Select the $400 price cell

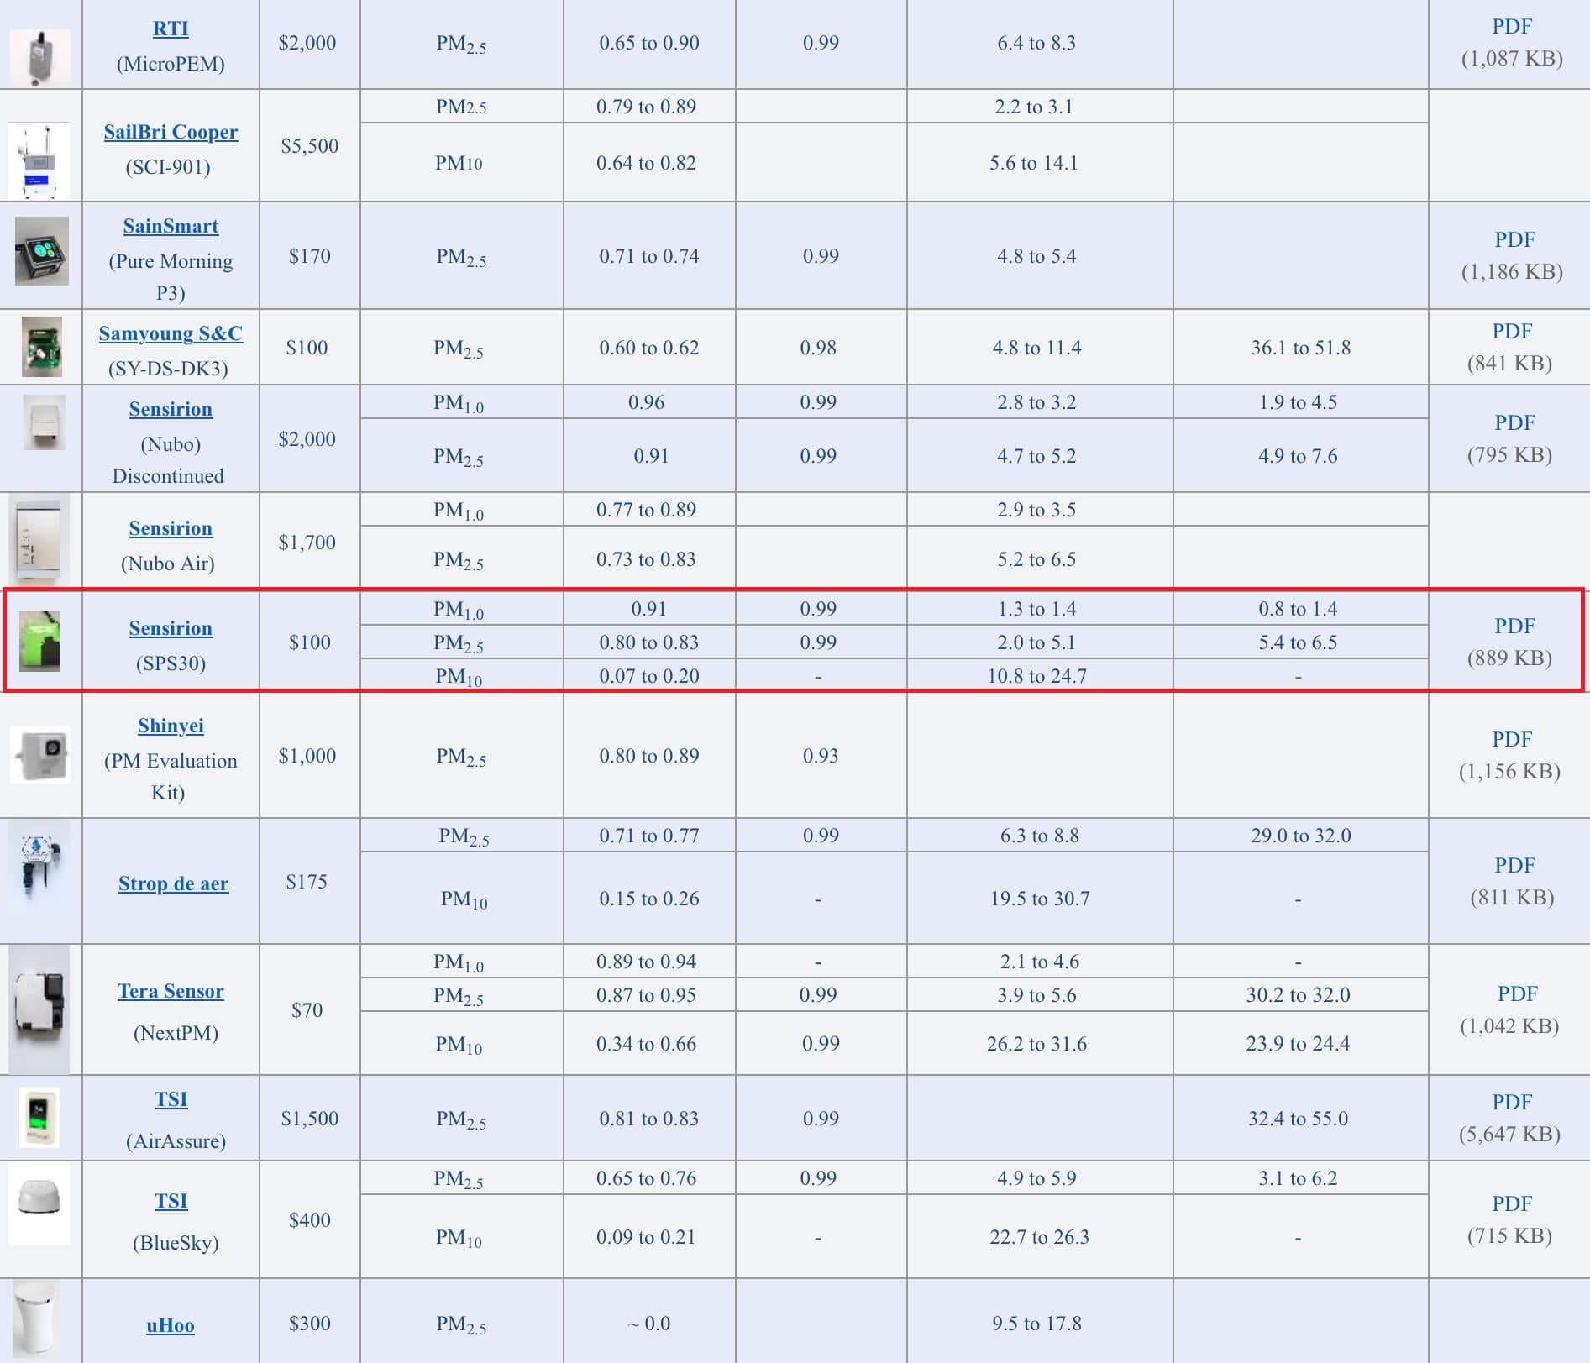click(310, 1220)
